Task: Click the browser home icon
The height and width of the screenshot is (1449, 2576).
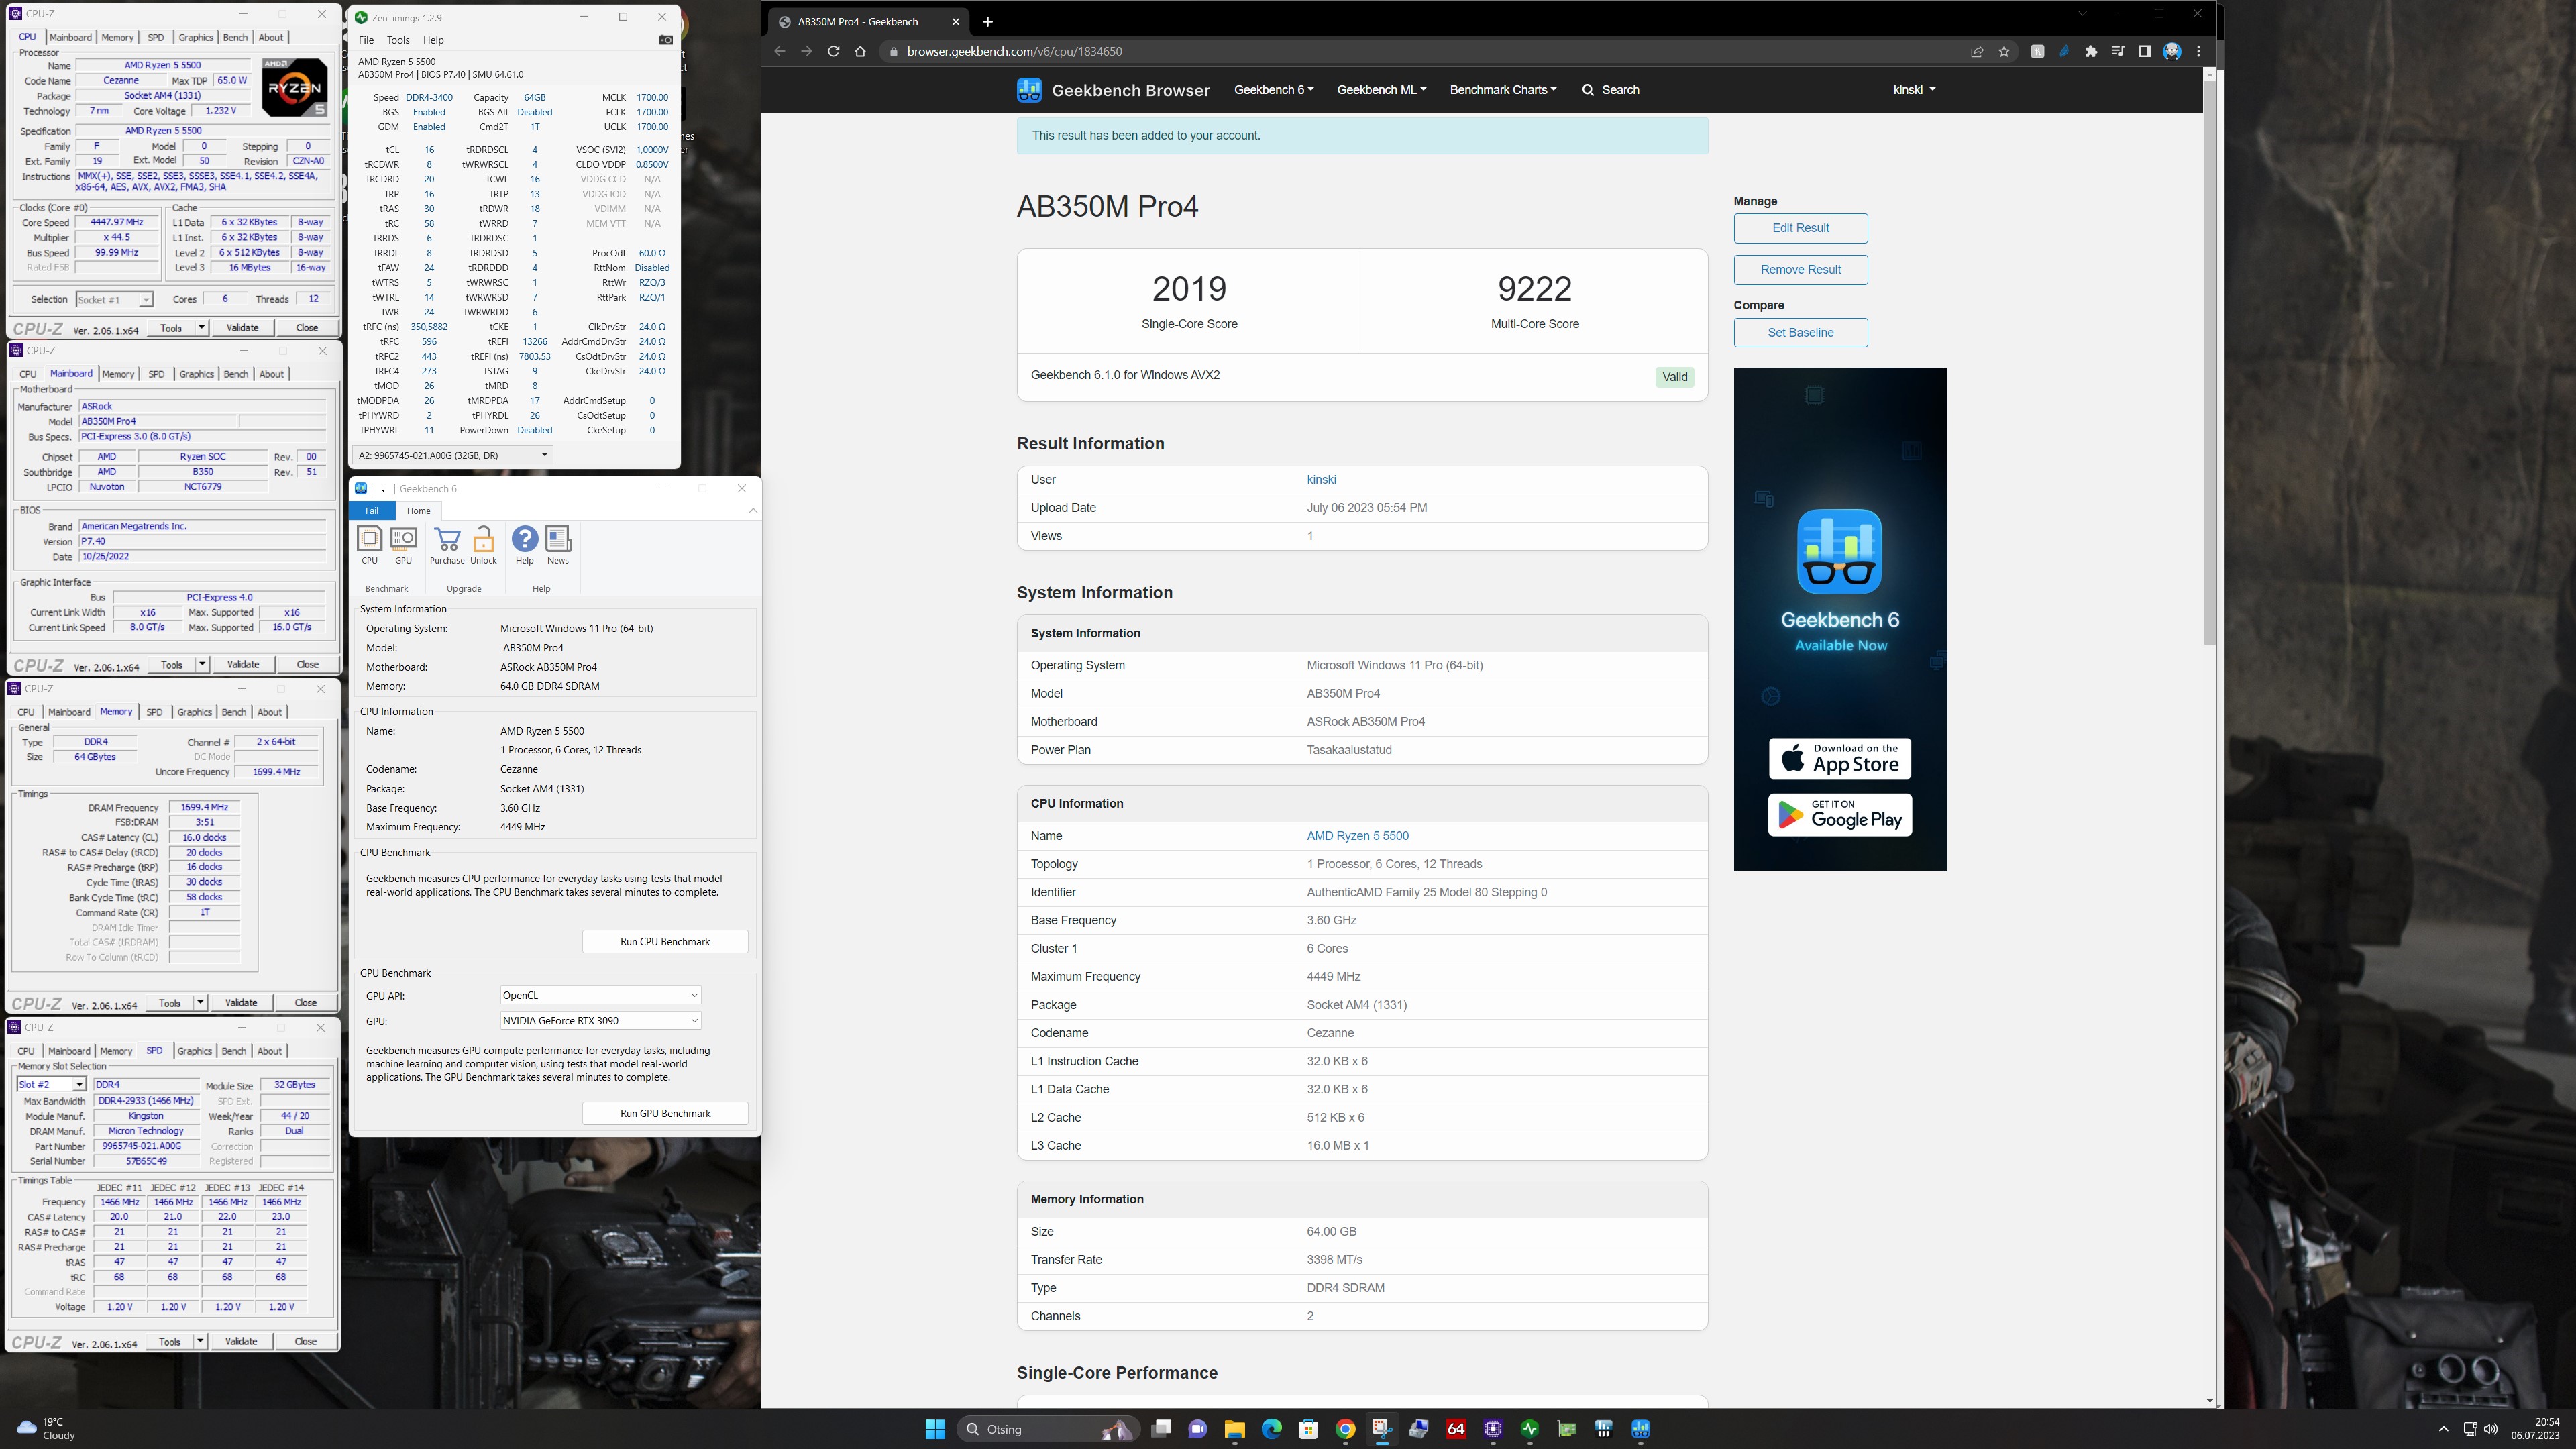Action: tap(860, 52)
